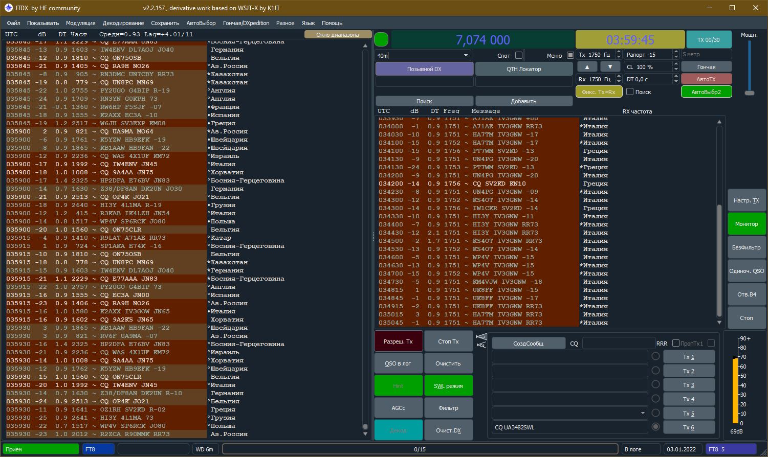This screenshot has height=457, width=768.
Task: Increase DT 0,0 c using its up arrow
Action: pos(676,77)
